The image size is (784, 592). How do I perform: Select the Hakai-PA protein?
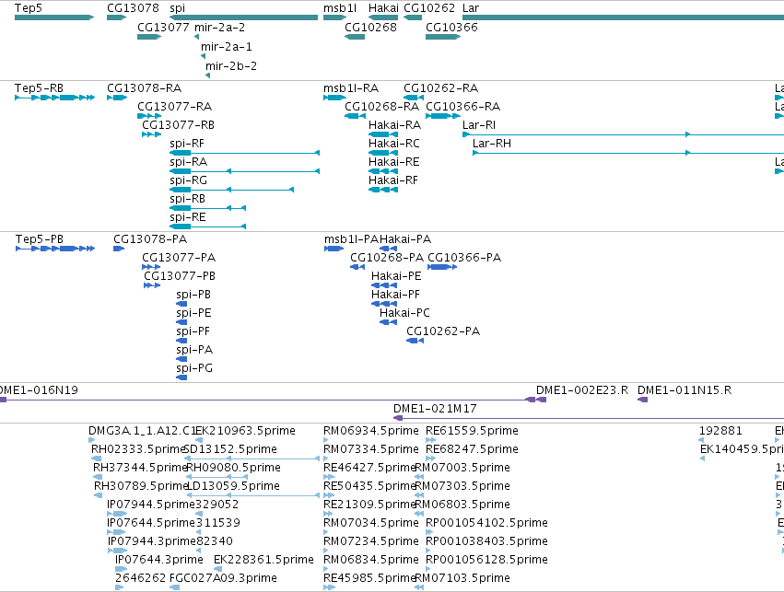click(x=388, y=249)
